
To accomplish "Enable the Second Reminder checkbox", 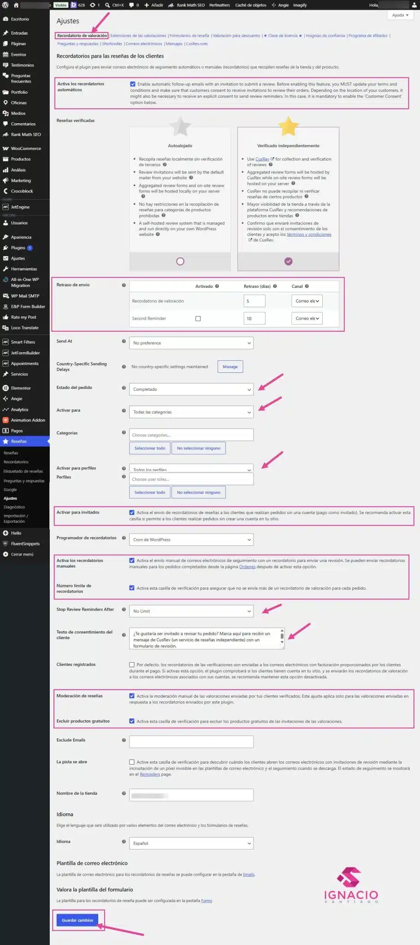I will [x=198, y=318].
